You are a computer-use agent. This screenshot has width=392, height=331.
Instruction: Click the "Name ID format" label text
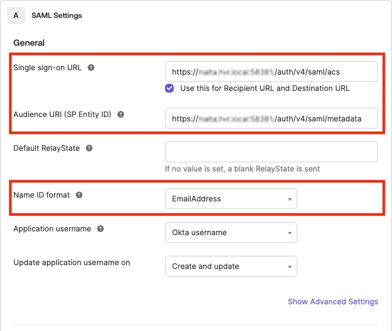point(41,195)
